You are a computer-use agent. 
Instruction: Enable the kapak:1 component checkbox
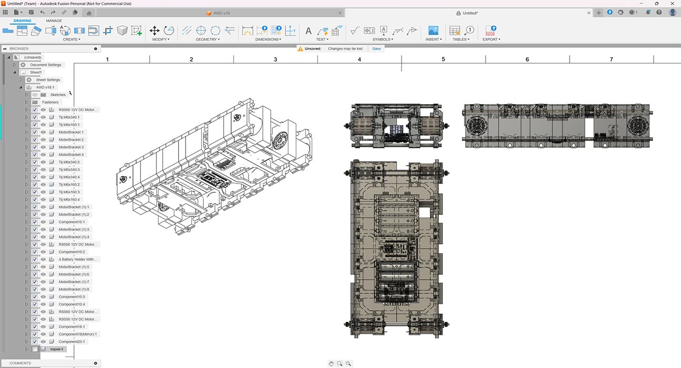(x=35, y=349)
